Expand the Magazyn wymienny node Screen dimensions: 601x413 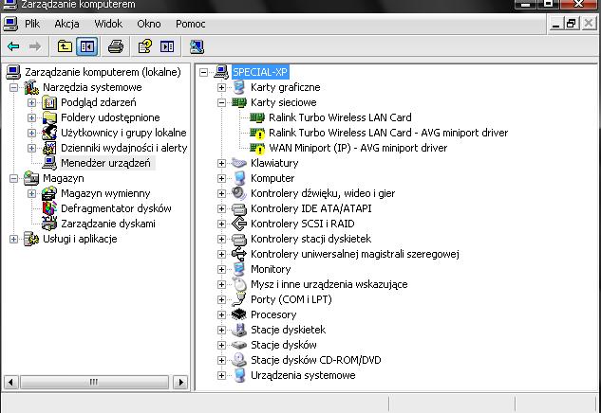point(32,193)
